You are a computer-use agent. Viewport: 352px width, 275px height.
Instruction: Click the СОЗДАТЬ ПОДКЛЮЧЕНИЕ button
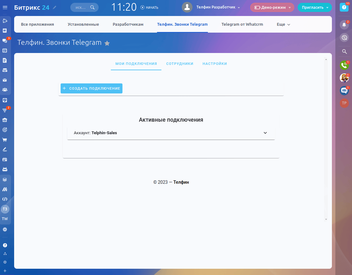pos(92,88)
